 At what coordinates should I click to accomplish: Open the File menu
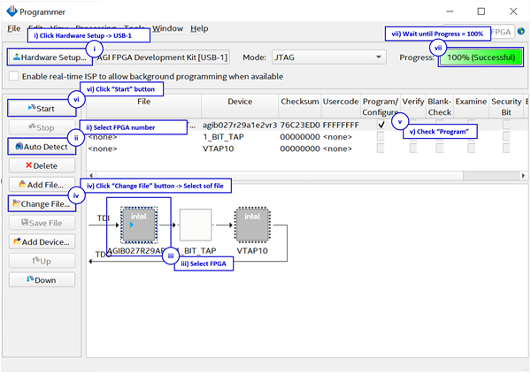(14, 28)
